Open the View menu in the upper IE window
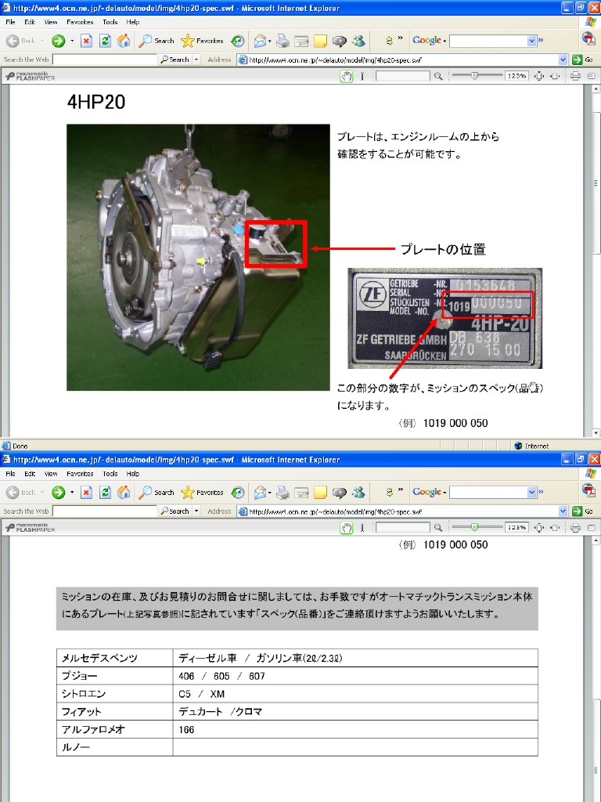This screenshot has width=601, height=802. (x=51, y=22)
